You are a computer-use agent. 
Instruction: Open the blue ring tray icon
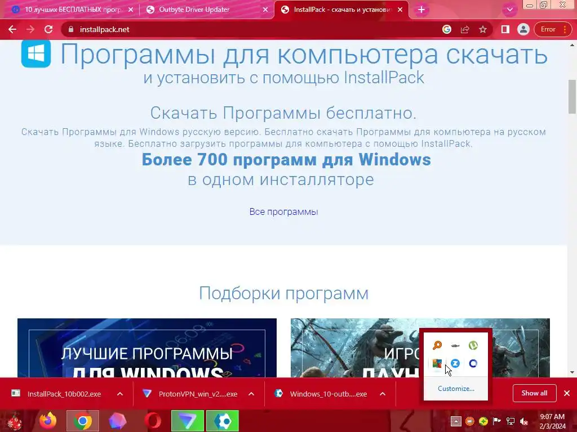pyautogui.click(x=473, y=363)
